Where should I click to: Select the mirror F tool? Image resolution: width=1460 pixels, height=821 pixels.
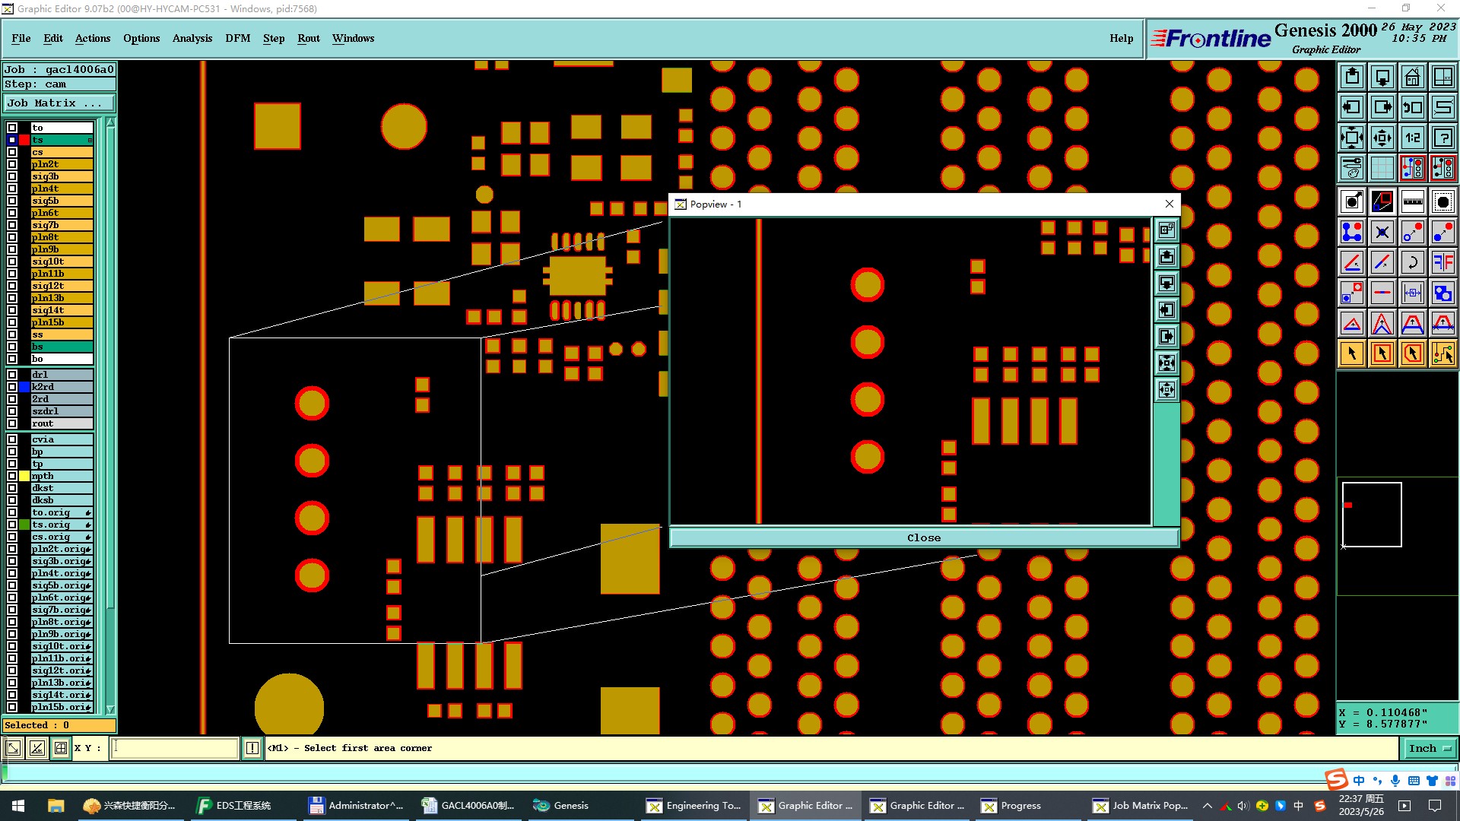1443,262
